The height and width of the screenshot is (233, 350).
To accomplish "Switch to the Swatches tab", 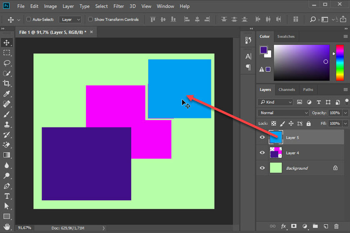I will [286, 36].
